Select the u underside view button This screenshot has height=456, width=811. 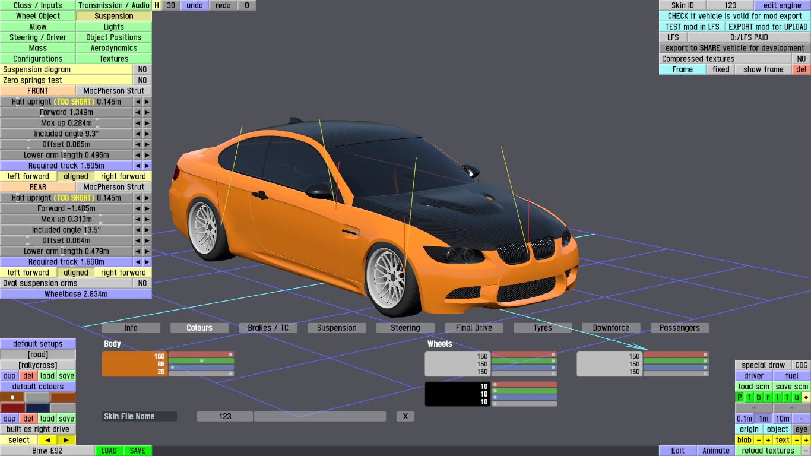click(x=797, y=397)
